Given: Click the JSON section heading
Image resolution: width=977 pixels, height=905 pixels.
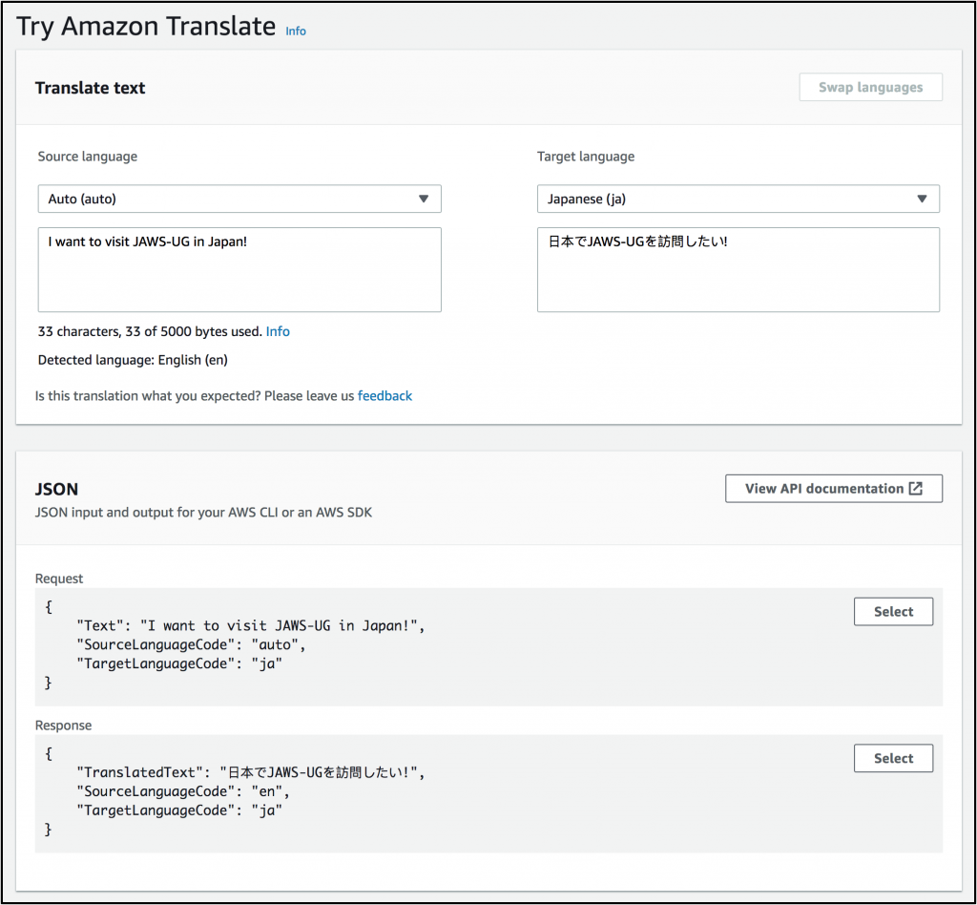Looking at the screenshot, I should tap(56, 489).
